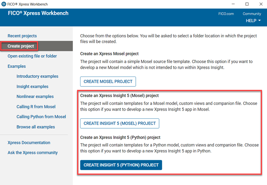Open Calling R from Mosel examples

pos(36,107)
